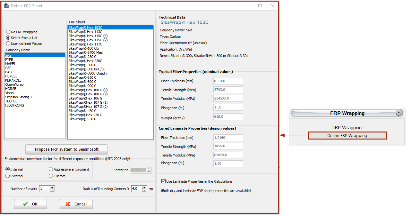Decrease Radius of Rounding Corners value

(145, 190)
